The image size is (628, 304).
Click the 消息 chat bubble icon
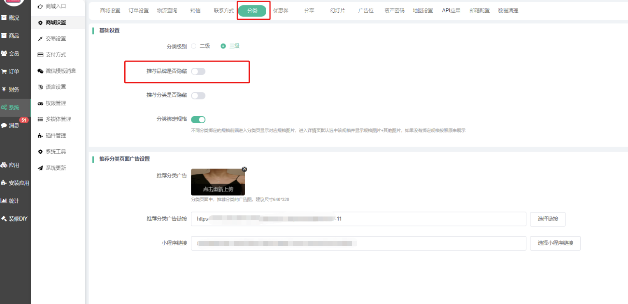4,125
